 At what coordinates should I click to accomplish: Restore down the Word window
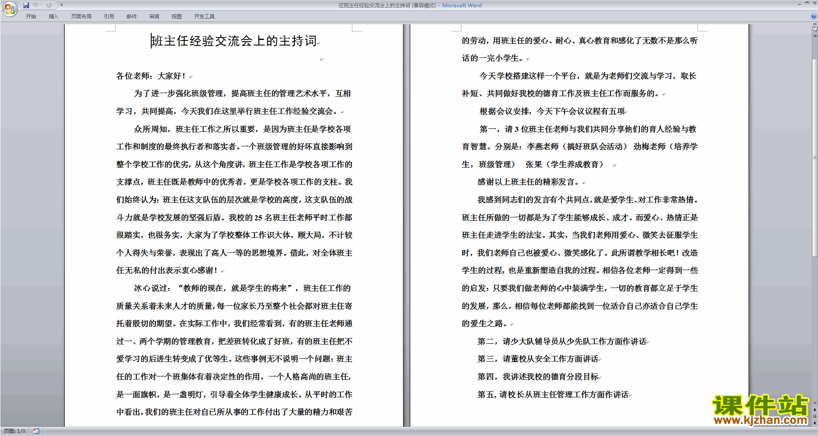807,3
